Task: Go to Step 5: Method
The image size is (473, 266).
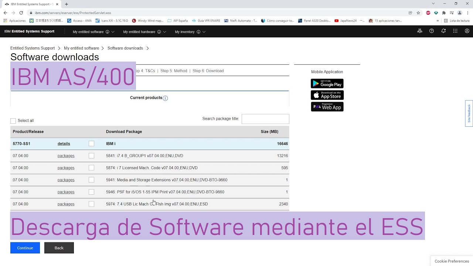Action: [174, 71]
